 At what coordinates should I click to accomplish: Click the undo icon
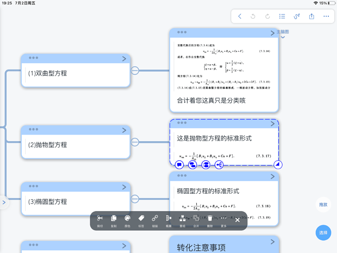point(253,16)
